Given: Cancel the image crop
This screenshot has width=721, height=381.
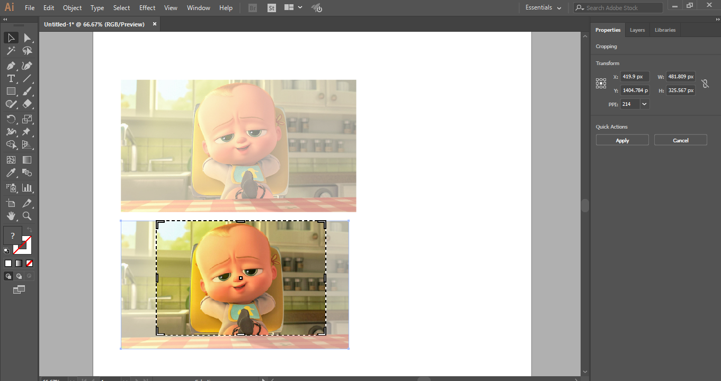Looking at the screenshot, I should coord(681,140).
